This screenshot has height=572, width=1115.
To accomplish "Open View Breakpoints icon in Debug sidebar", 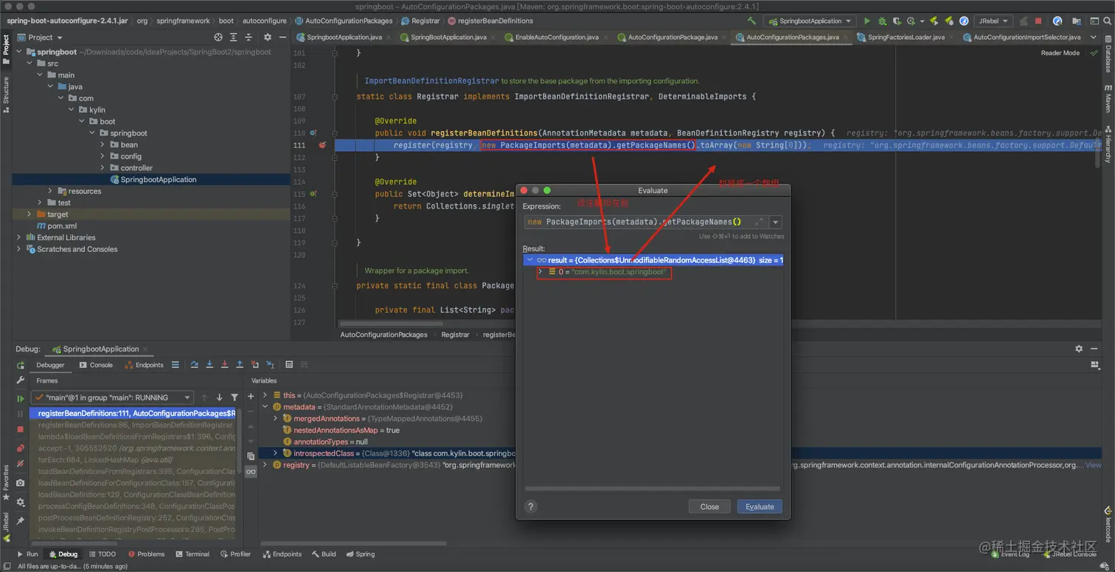I will click(21, 448).
